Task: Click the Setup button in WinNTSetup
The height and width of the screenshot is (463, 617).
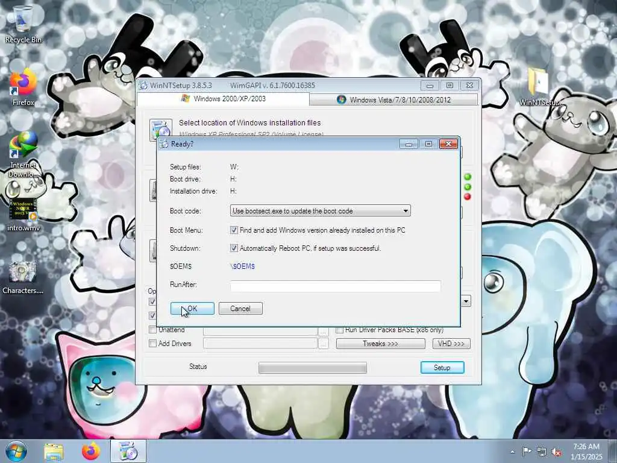Action: (442, 367)
